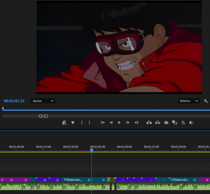
Task: Open monitor settings with the wrench icon
Action: [206, 101]
